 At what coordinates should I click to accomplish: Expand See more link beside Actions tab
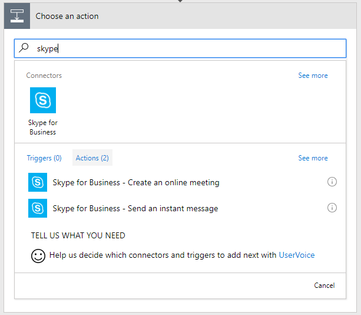[x=313, y=158]
